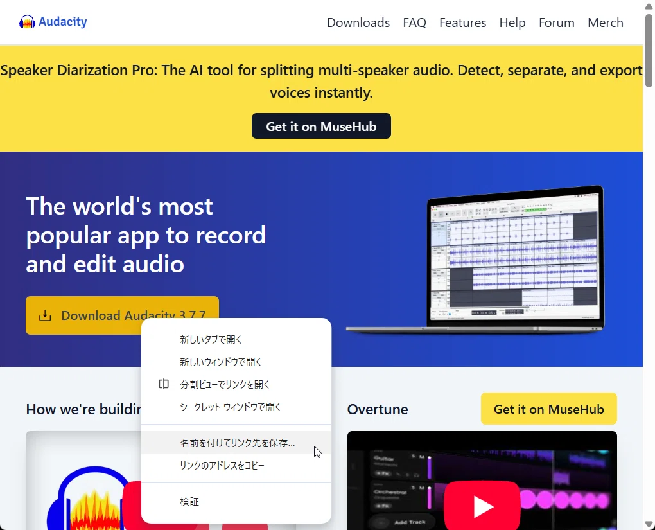
Task: Click the split view icon in context menu
Action: click(164, 384)
